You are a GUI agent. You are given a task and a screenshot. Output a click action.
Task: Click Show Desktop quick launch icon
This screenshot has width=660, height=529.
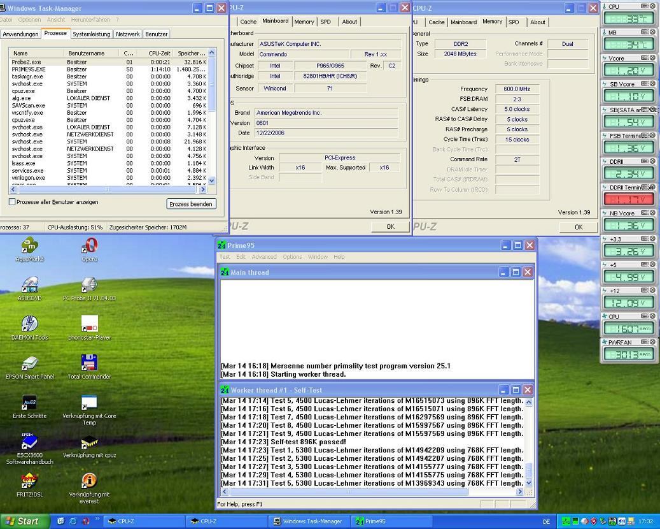click(x=60, y=521)
